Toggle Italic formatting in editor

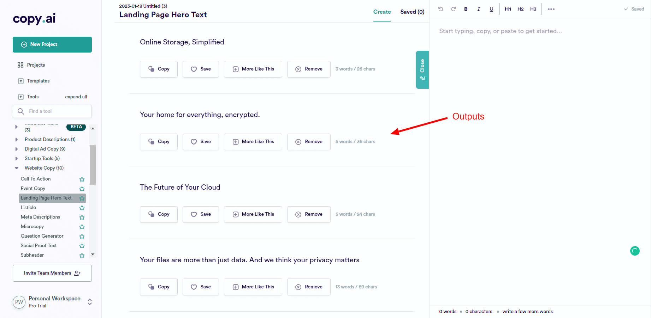click(x=479, y=9)
